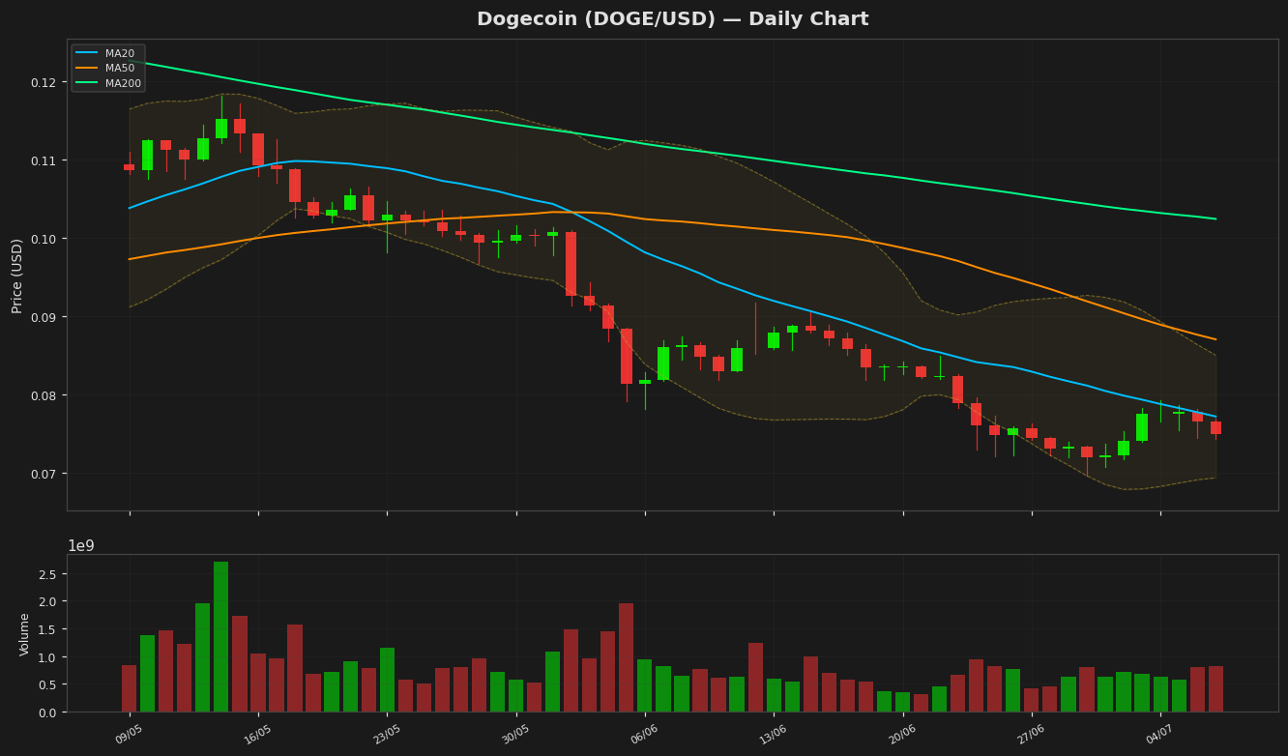This screenshot has height=756, width=1288.
Task: Click the 13/06 date label
Action: click(773, 735)
